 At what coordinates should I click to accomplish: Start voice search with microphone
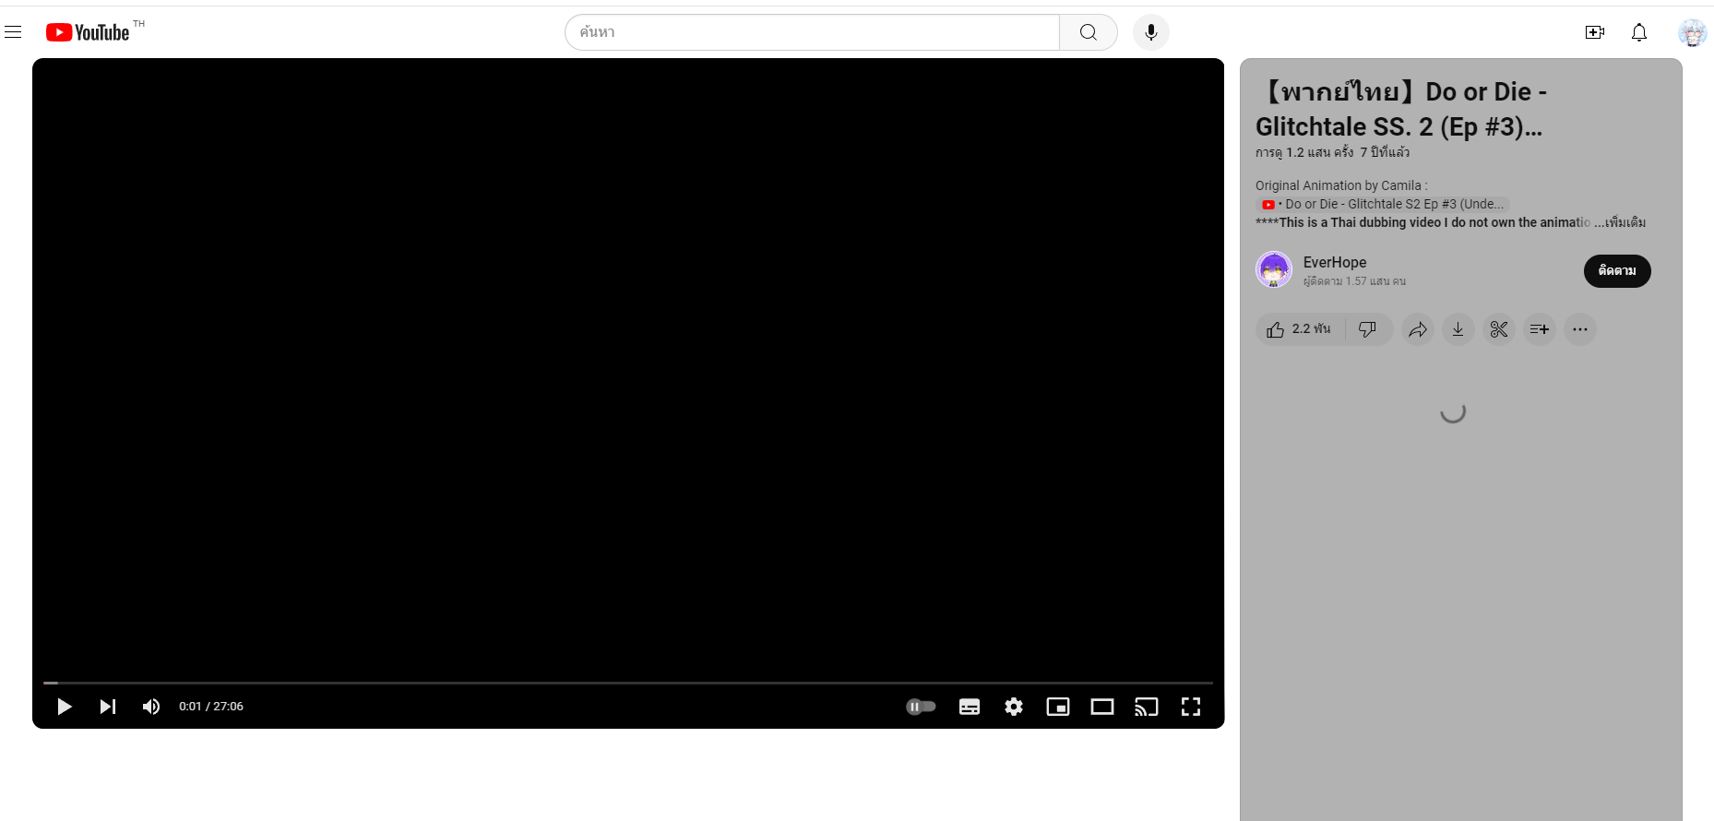(x=1151, y=32)
